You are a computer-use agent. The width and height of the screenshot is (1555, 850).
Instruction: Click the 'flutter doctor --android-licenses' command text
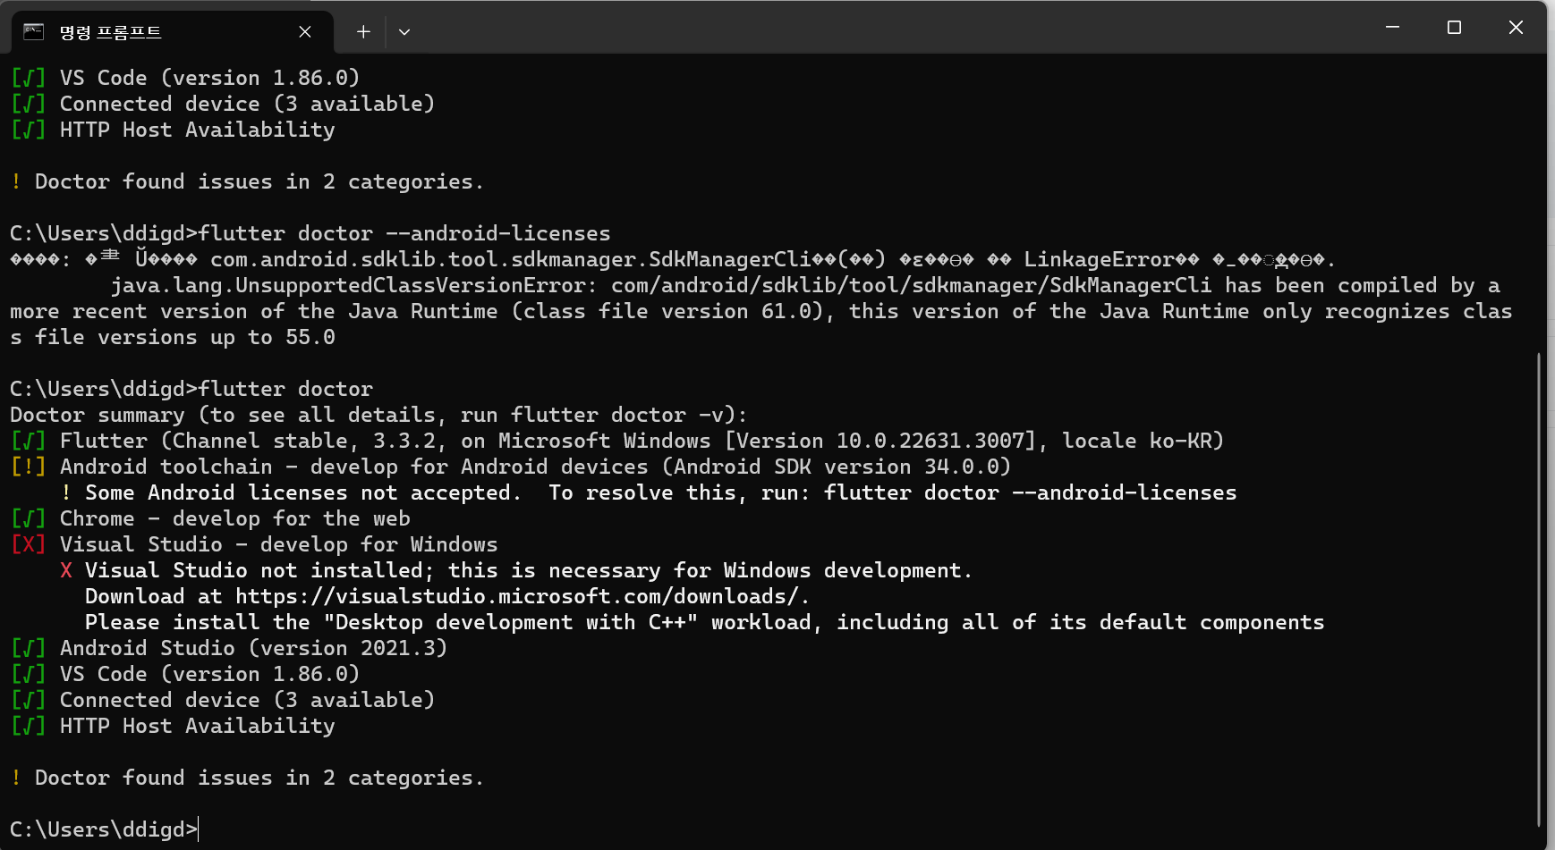[404, 233]
